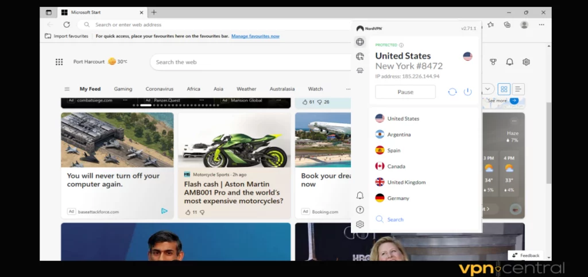Open the Edge profile avatar
Screen dimensions: 588x277
[524, 25]
